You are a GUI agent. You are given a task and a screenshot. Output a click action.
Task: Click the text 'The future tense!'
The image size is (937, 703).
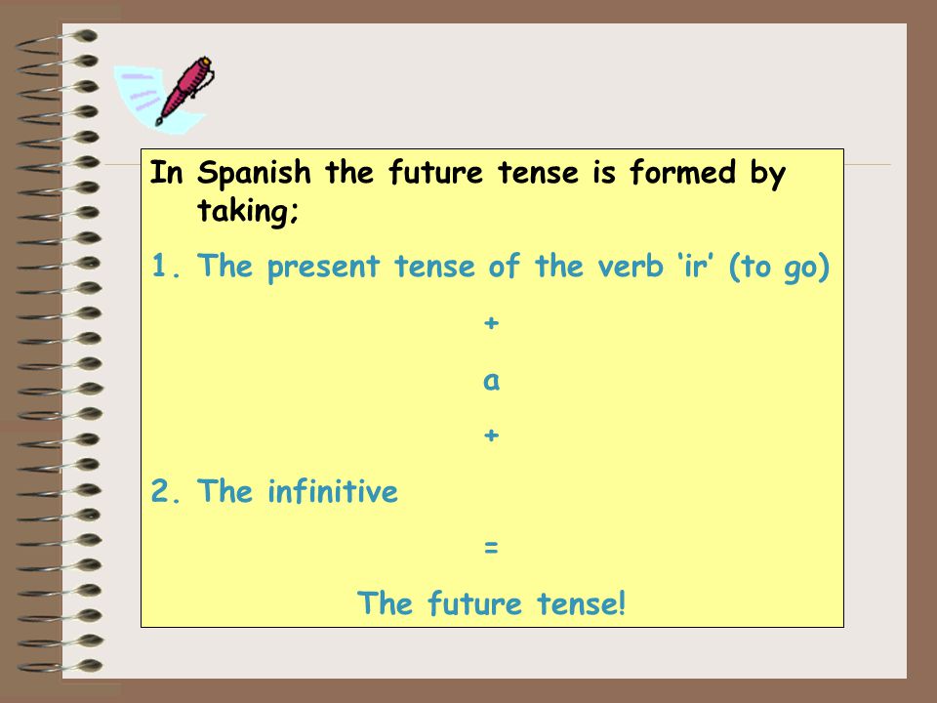click(x=491, y=603)
